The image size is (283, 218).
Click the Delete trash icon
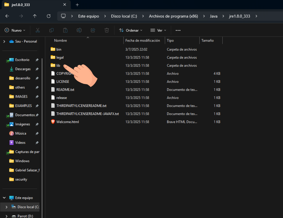click(107, 30)
